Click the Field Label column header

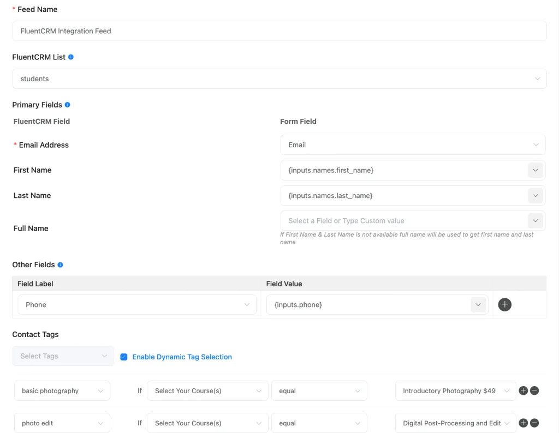point(35,284)
